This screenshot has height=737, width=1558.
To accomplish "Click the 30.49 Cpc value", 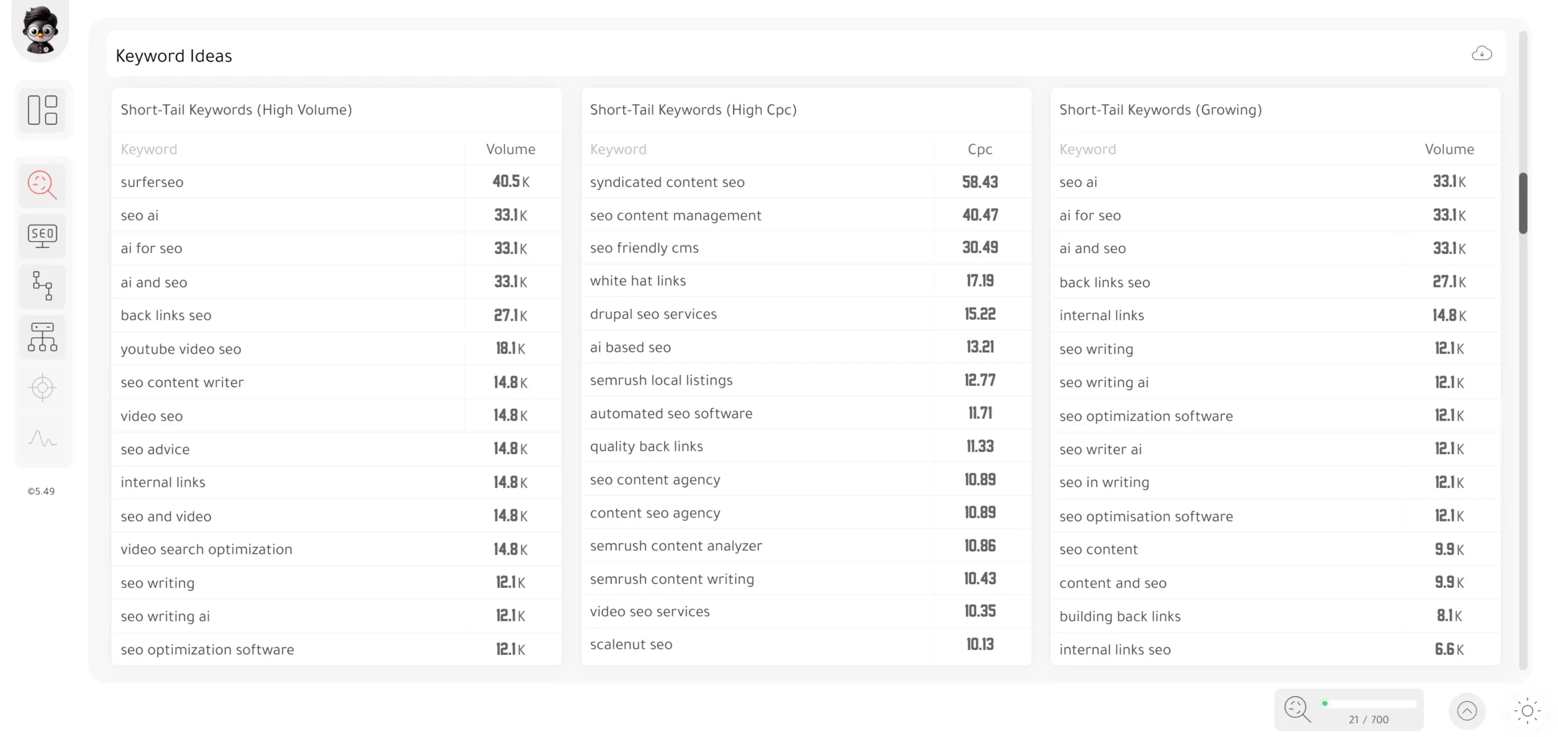I will click(x=980, y=248).
